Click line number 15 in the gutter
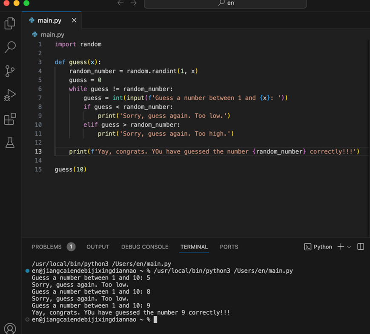This screenshot has width=370, height=334. tap(38, 169)
